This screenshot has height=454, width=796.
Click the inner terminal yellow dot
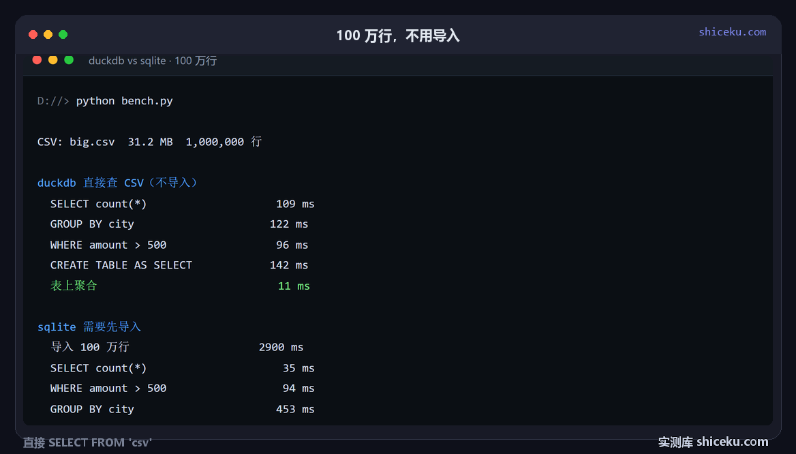click(x=52, y=60)
